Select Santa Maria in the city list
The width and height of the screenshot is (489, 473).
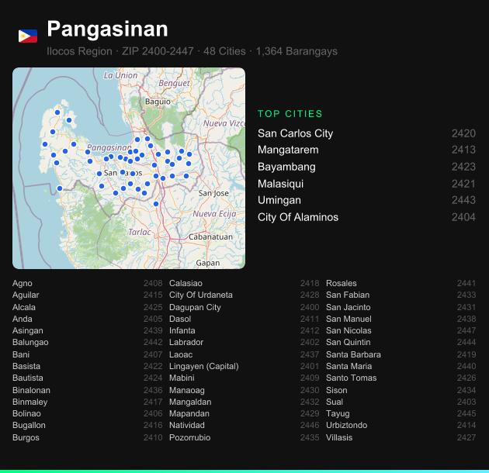[x=401, y=366]
